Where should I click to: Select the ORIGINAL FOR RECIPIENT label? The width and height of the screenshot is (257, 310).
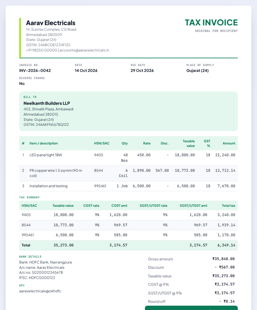coord(216,31)
